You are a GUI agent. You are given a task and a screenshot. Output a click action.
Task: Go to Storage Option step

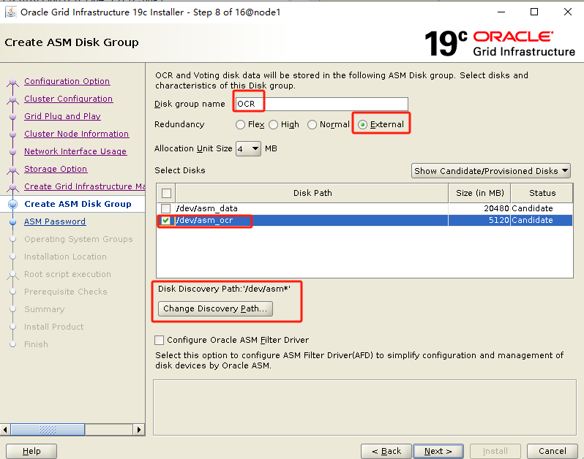pyautogui.click(x=56, y=169)
